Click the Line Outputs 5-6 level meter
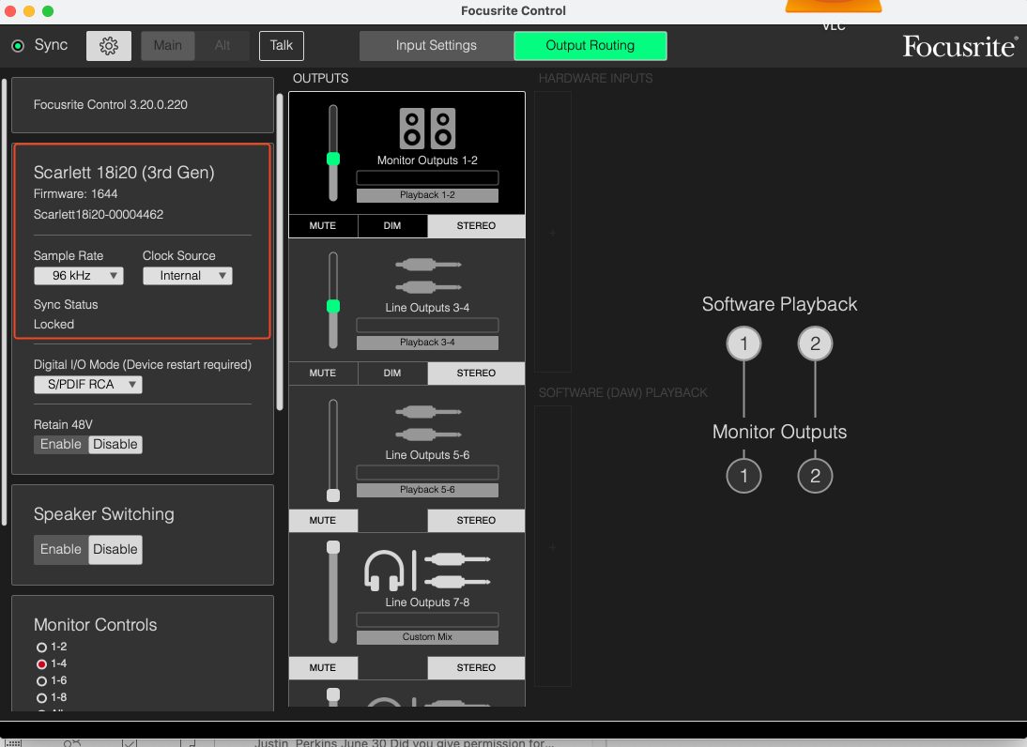 (427, 473)
